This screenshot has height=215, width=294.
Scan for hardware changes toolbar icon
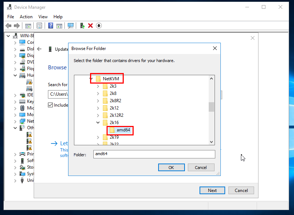pyautogui.click(x=71, y=26)
